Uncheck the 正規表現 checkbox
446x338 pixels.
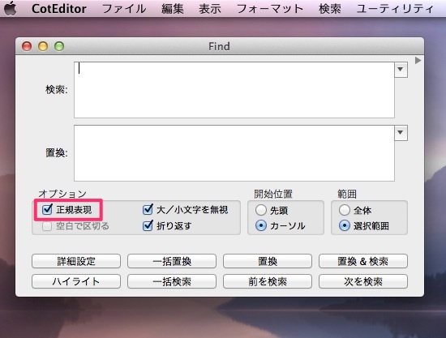point(47,209)
